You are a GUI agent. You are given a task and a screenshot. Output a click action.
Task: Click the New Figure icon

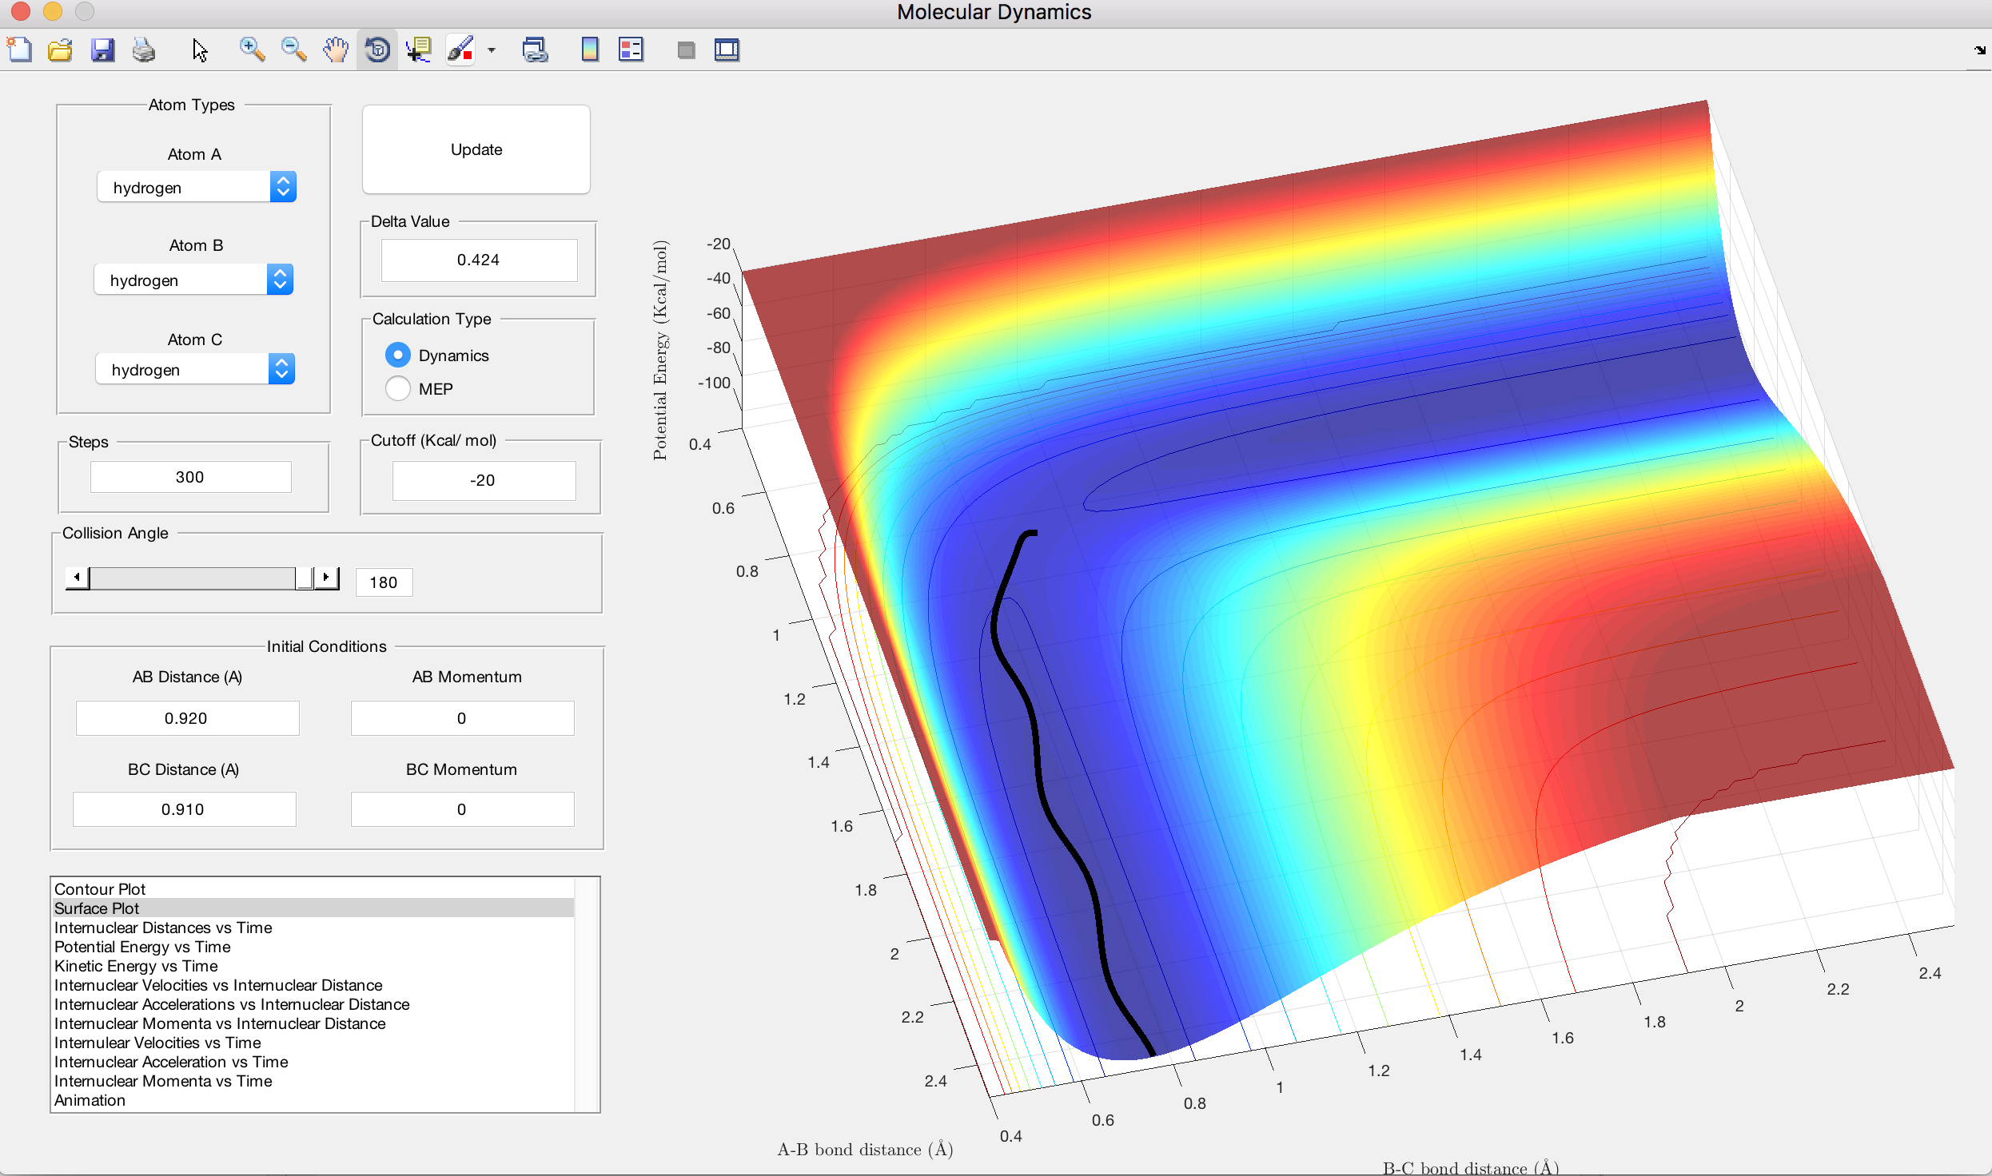point(19,50)
